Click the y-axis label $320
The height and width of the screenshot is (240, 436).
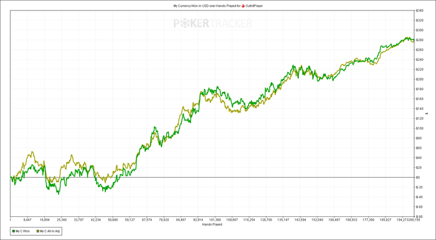pos(420,21)
